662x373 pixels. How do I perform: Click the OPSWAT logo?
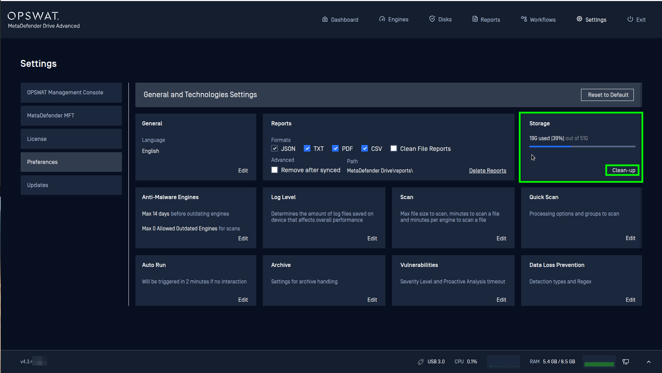33,16
